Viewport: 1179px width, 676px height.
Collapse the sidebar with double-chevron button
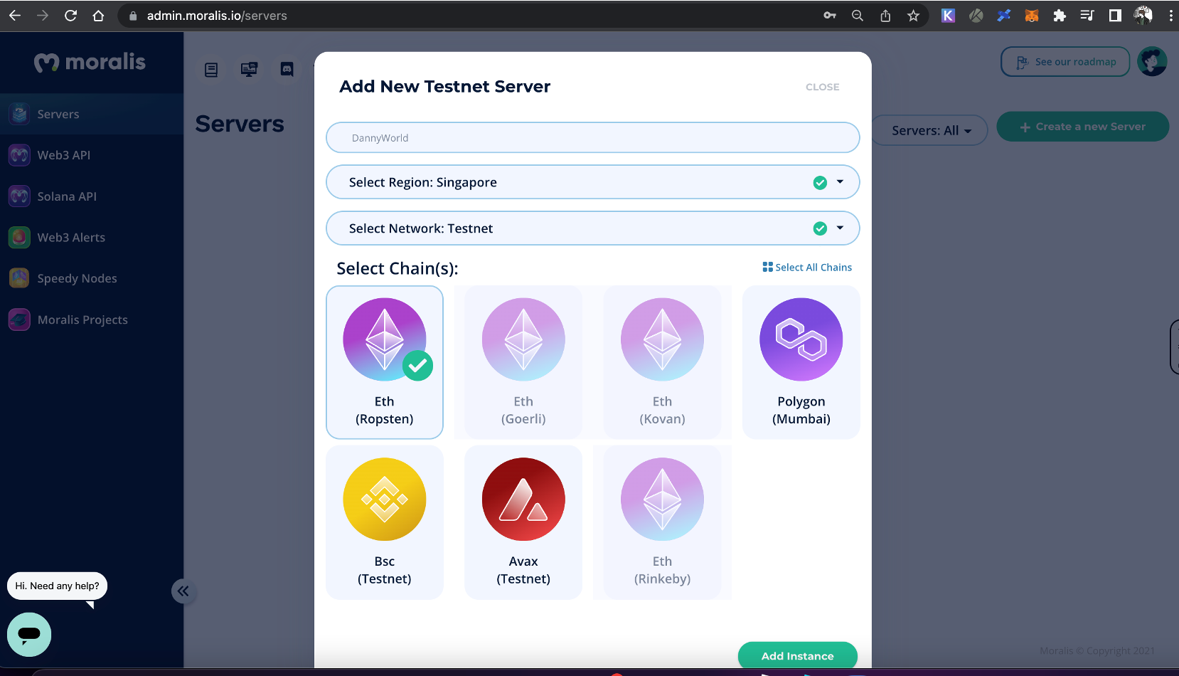[183, 591]
